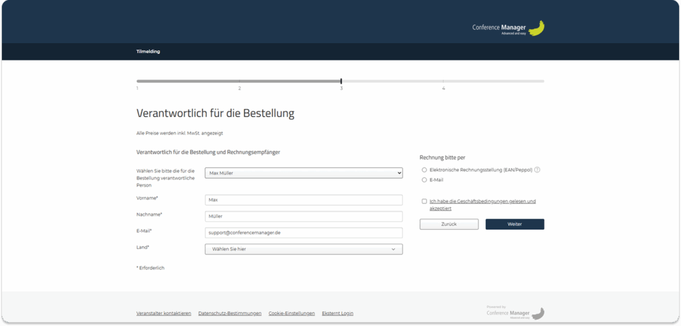
Task: Expand the Land dropdown 'Wählen Sie hier'
Action: tap(304, 249)
